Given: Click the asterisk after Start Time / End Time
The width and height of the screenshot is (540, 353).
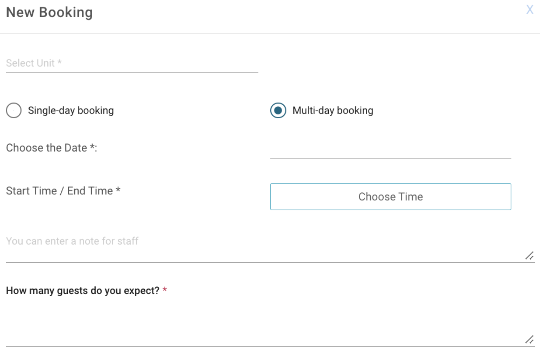Looking at the screenshot, I should [118, 190].
